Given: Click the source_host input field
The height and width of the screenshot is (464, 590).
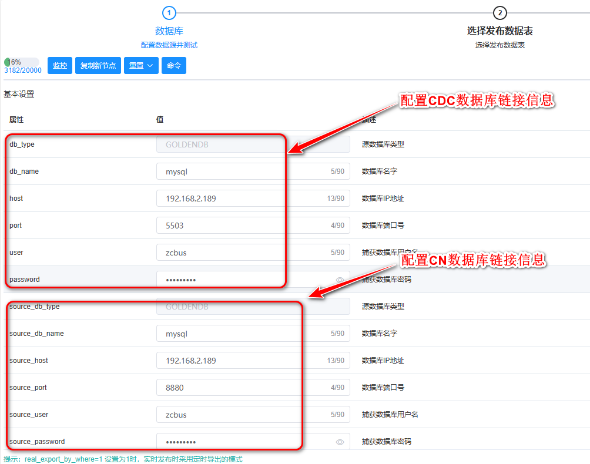Looking at the screenshot, I should pyautogui.click(x=241, y=361).
